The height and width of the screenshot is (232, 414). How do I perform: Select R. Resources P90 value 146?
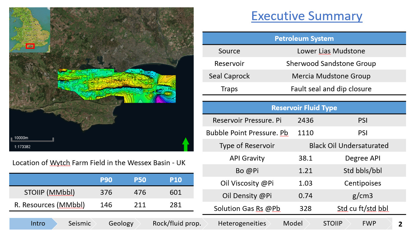coord(106,205)
